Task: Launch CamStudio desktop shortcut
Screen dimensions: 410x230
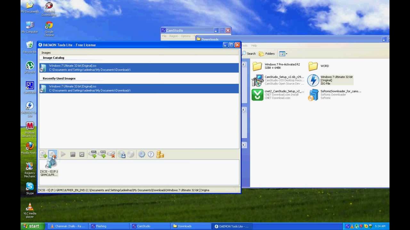Action: point(30,88)
